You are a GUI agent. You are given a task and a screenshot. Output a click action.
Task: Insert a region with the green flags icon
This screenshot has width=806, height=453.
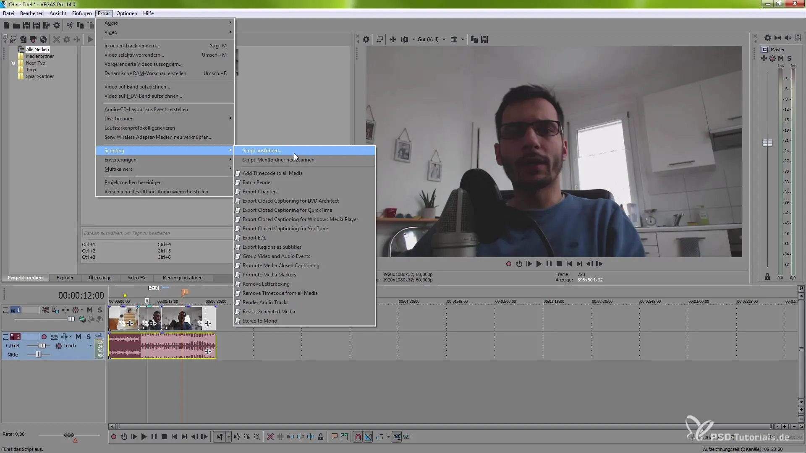coord(344,437)
